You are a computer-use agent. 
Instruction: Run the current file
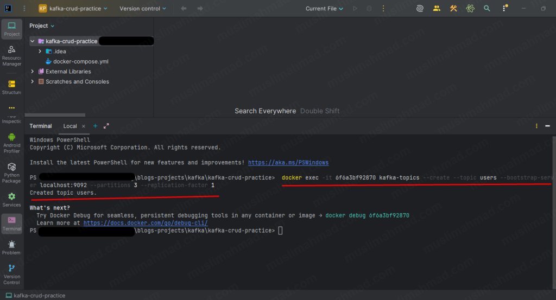[355, 9]
